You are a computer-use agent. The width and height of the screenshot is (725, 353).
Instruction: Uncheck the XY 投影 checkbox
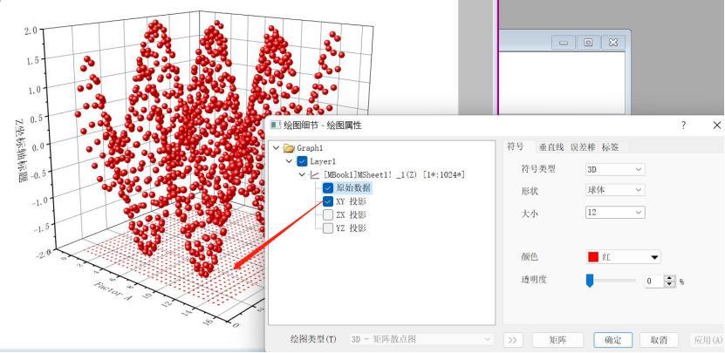tap(328, 201)
